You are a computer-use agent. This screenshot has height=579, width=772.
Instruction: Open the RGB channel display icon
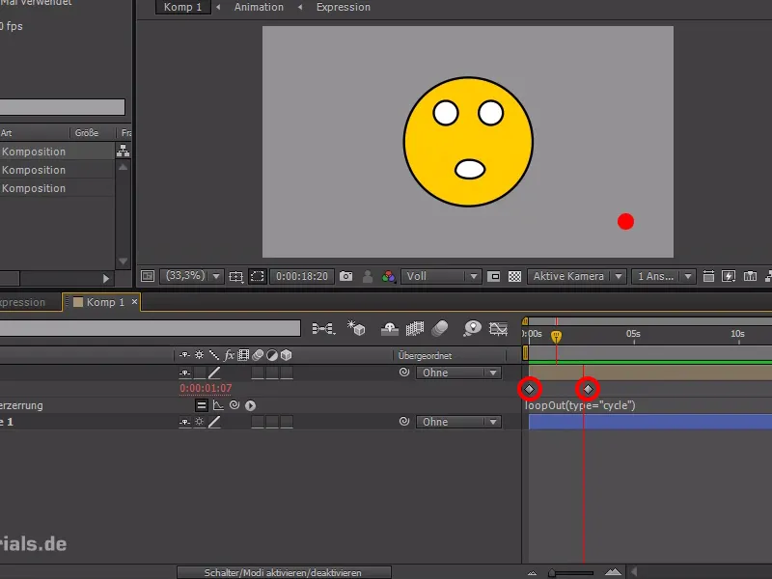[x=389, y=276]
